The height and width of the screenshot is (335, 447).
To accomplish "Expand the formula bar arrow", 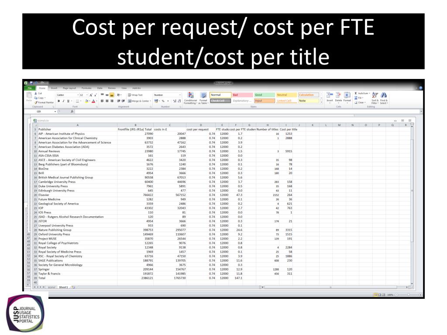I will (421, 111).
